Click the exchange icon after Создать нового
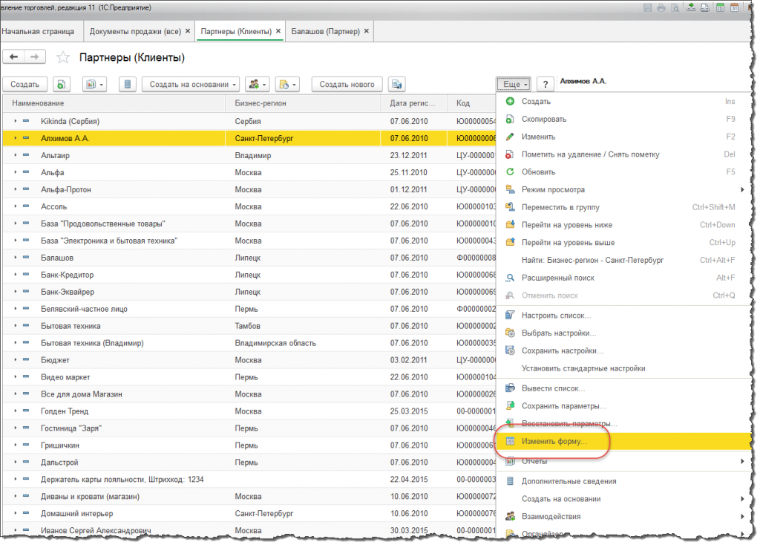This screenshot has height=545, width=760. tap(396, 85)
